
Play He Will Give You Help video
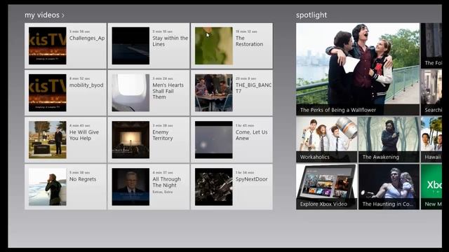tap(65, 140)
